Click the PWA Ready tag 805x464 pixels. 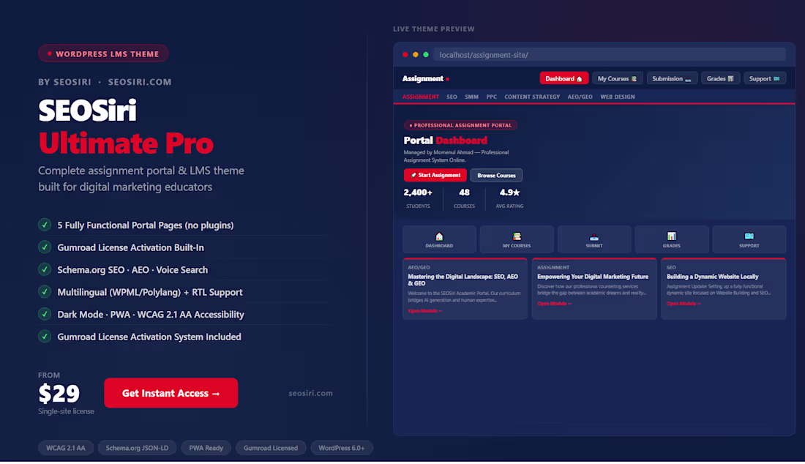coord(206,448)
